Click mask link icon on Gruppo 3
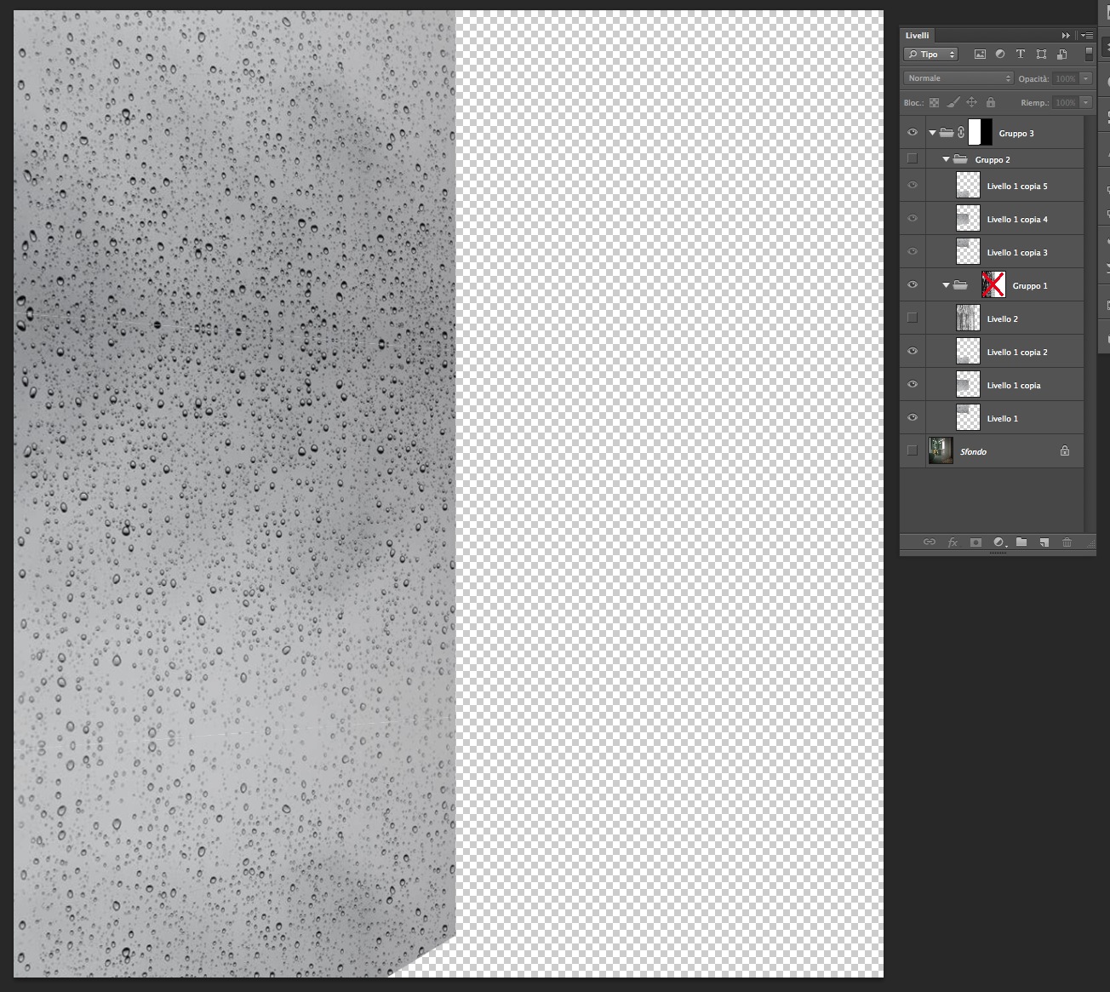 [x=961, y=133]
